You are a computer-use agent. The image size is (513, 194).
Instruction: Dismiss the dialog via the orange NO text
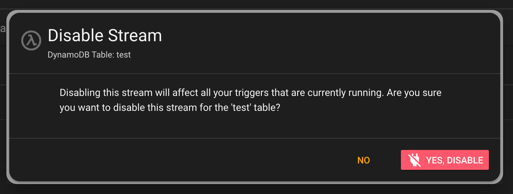pyautogui.click(x=364, y=160)
